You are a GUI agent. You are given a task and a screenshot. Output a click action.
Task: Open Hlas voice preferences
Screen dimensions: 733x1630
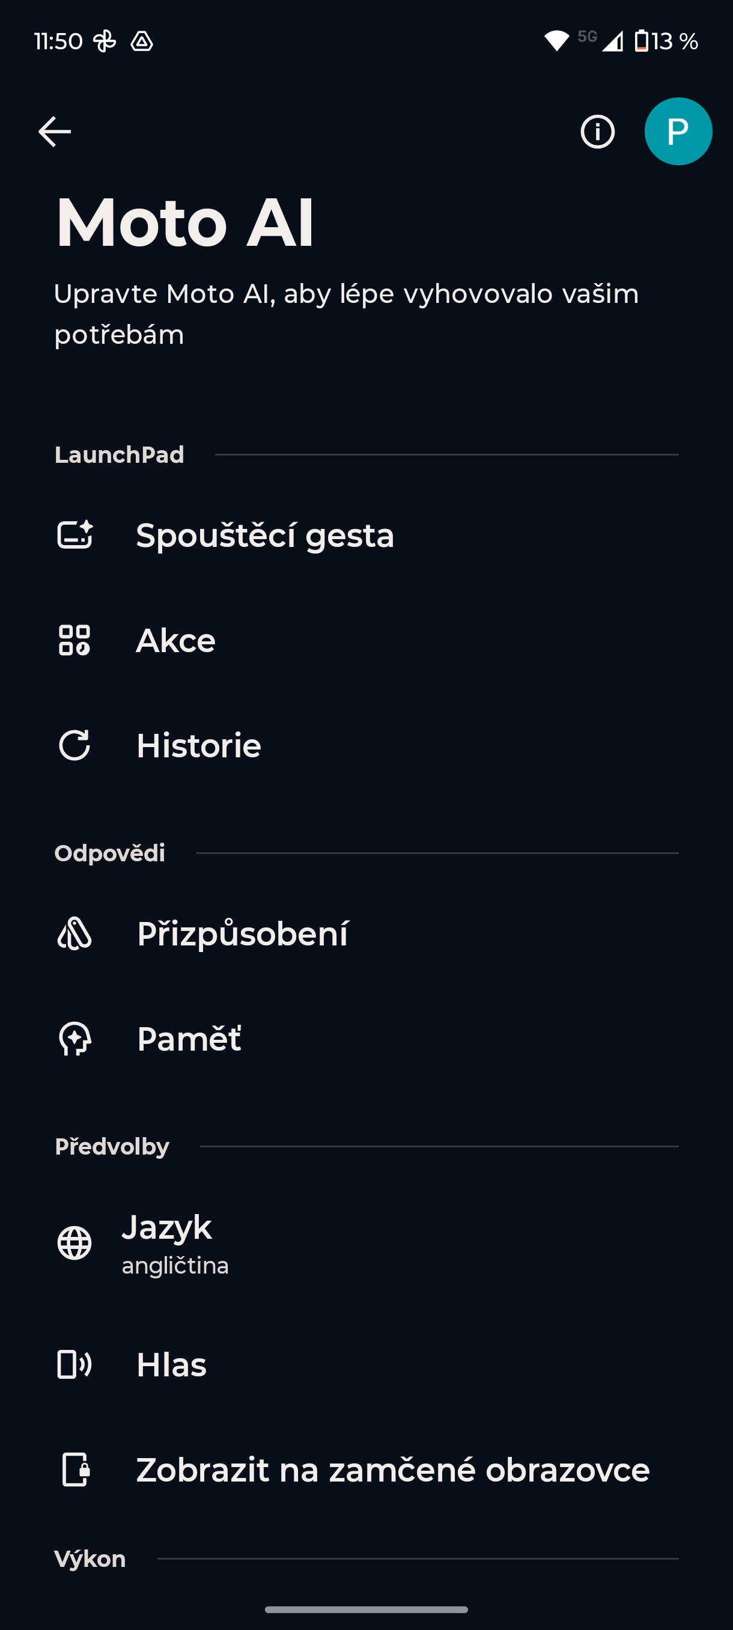click(171, 1364)
